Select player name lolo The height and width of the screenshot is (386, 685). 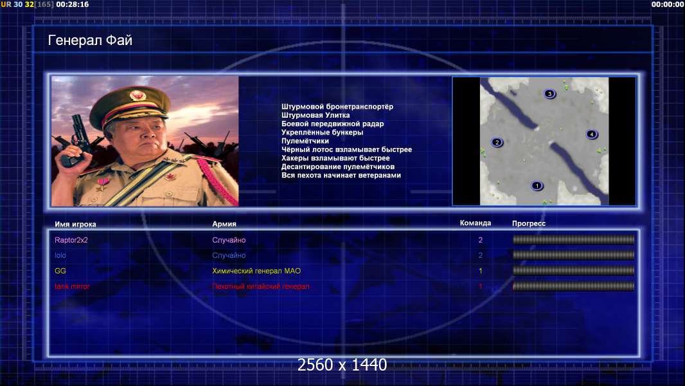click(60, 255)
